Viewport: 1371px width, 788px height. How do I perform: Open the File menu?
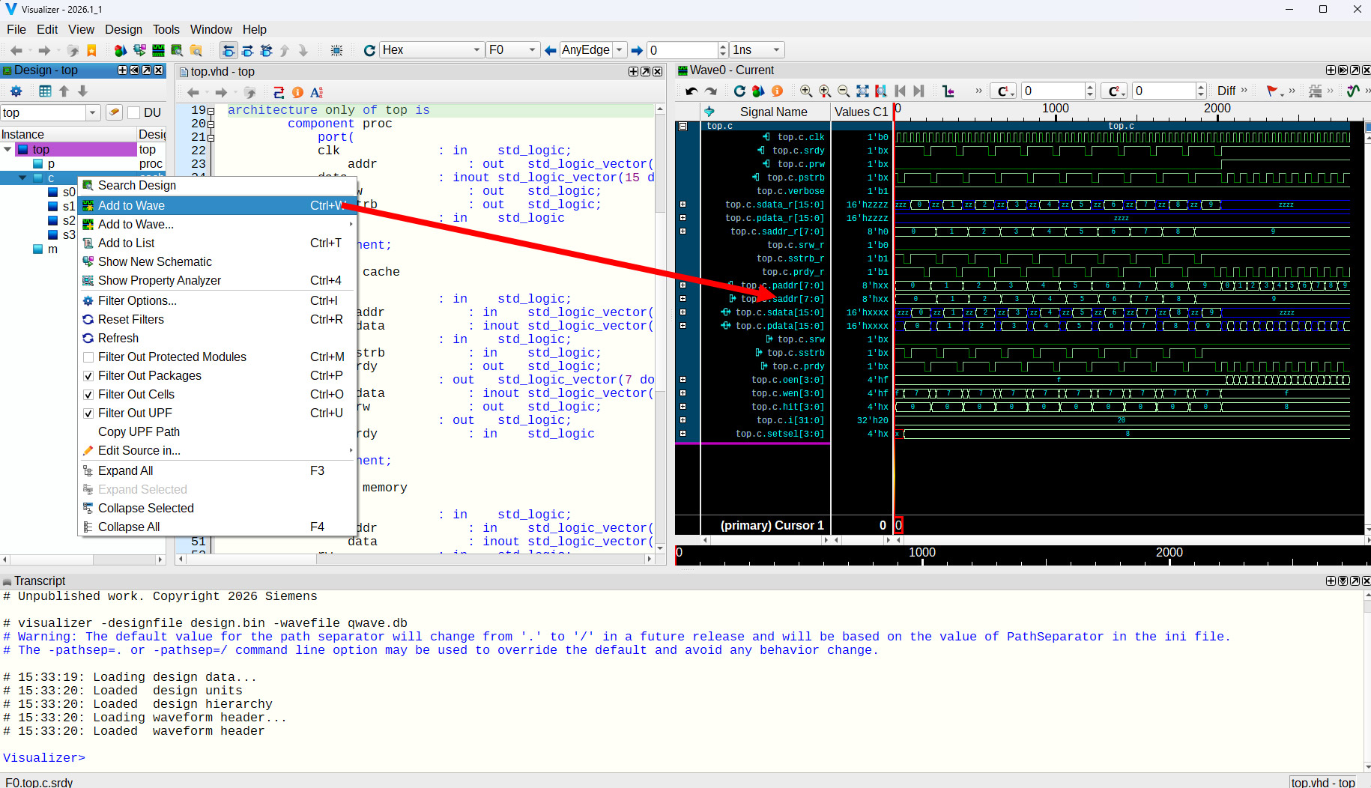click(x=16, y=29)
